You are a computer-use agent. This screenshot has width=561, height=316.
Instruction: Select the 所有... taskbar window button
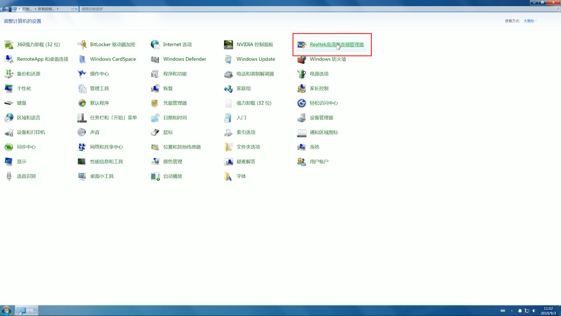pyautogui.click(x=27, y=311)
